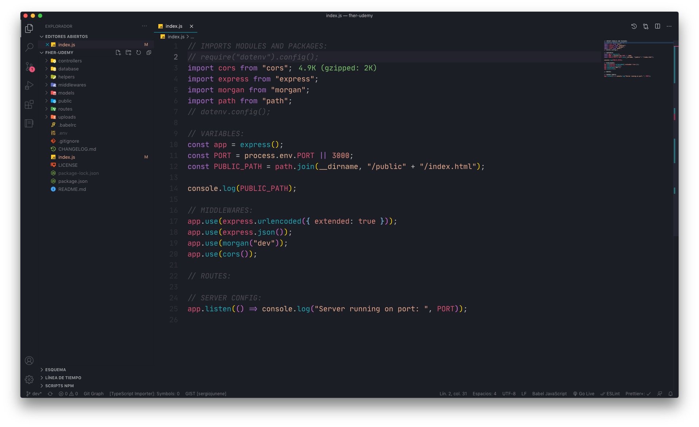Expand the ESQUEMA section
Image resolution: width=699 pixels, height=427 pixels.
click(x=96, y=370)
